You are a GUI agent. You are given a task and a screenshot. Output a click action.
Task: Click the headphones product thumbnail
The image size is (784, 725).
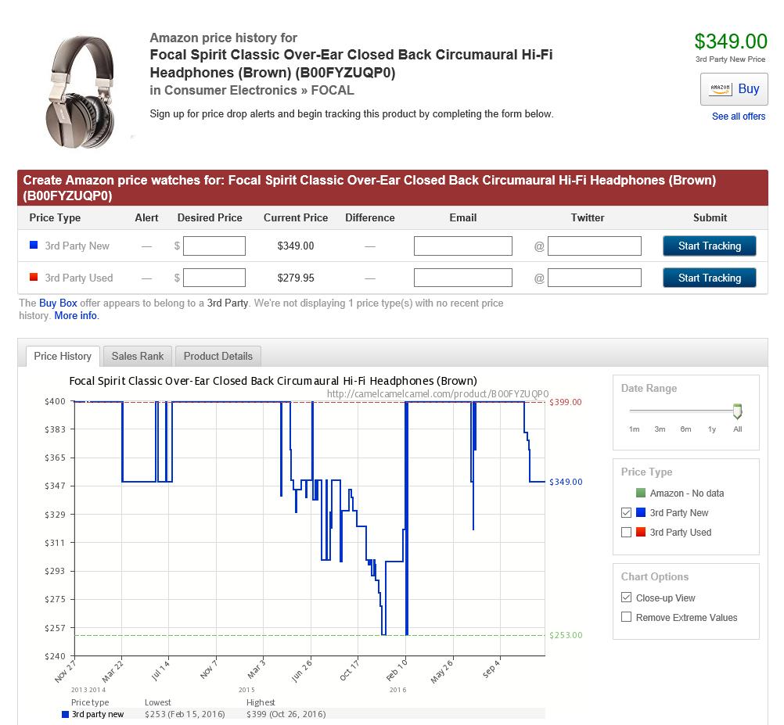click(81, 89)
